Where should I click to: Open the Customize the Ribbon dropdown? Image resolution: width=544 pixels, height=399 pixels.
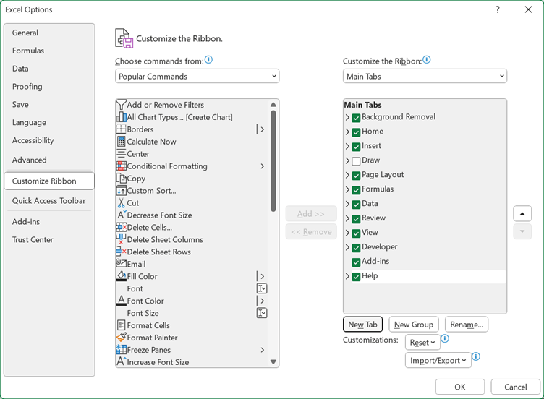(x=425, y=76)
